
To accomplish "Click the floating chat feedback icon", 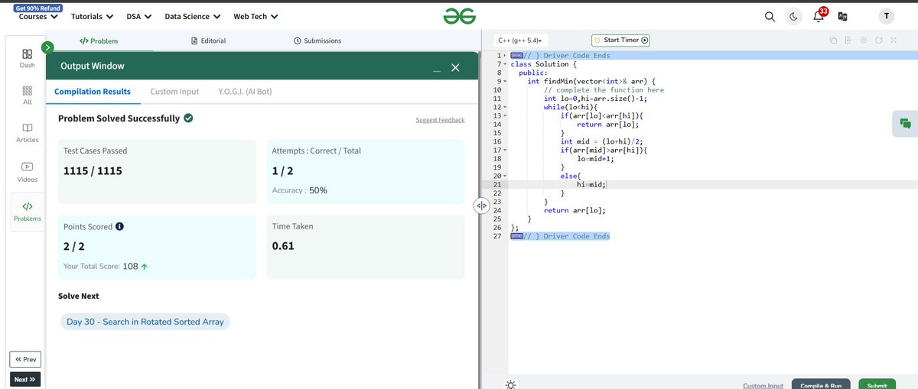I will click(x=905, y=123).
